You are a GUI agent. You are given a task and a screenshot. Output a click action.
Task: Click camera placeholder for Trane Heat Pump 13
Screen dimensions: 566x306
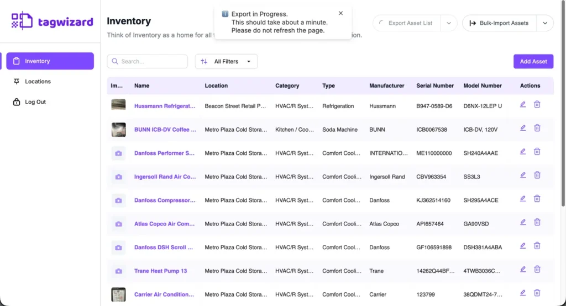coord(118,271)
